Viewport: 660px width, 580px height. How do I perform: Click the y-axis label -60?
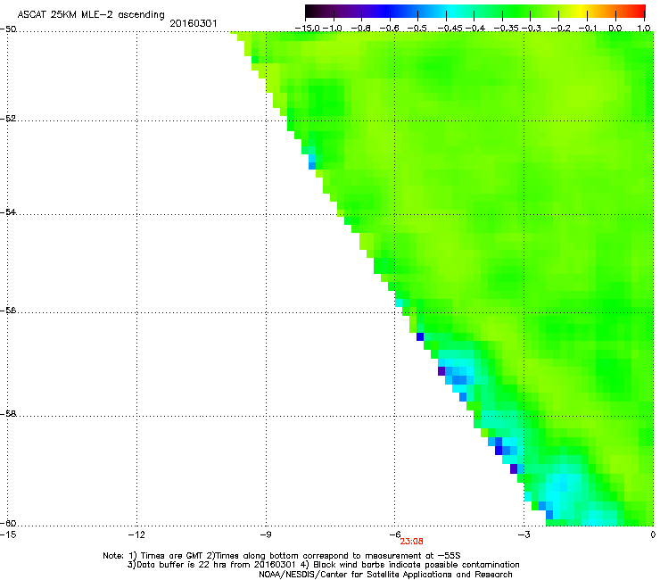tap(8, 524)
